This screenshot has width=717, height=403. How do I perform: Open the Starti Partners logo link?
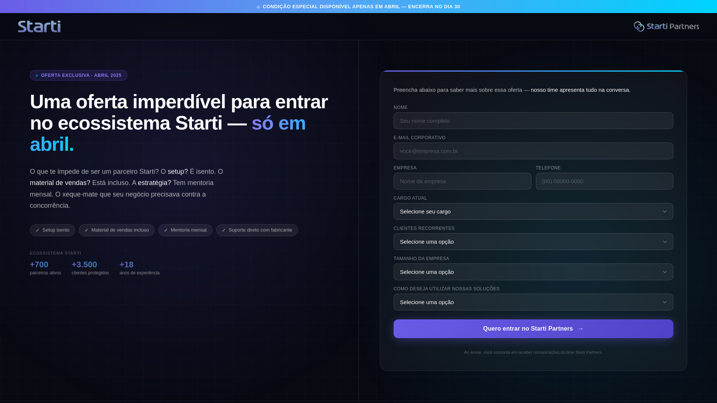point(666,26)
